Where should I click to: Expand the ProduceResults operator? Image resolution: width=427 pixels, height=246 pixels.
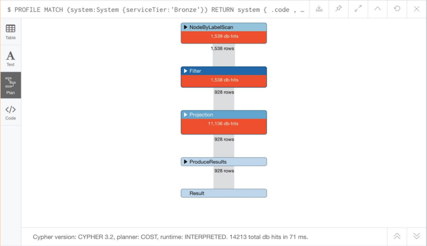(x=186, y=162)
